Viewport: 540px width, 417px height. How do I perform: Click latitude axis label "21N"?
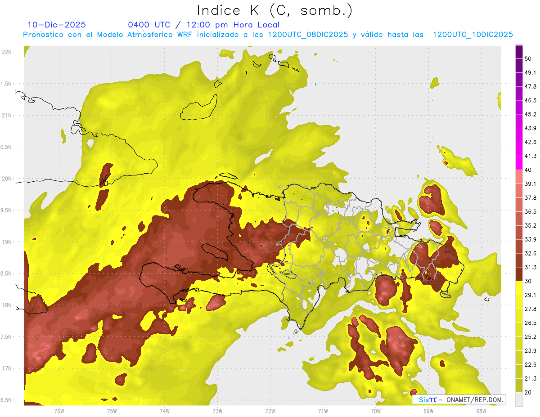tap(7, 116)
